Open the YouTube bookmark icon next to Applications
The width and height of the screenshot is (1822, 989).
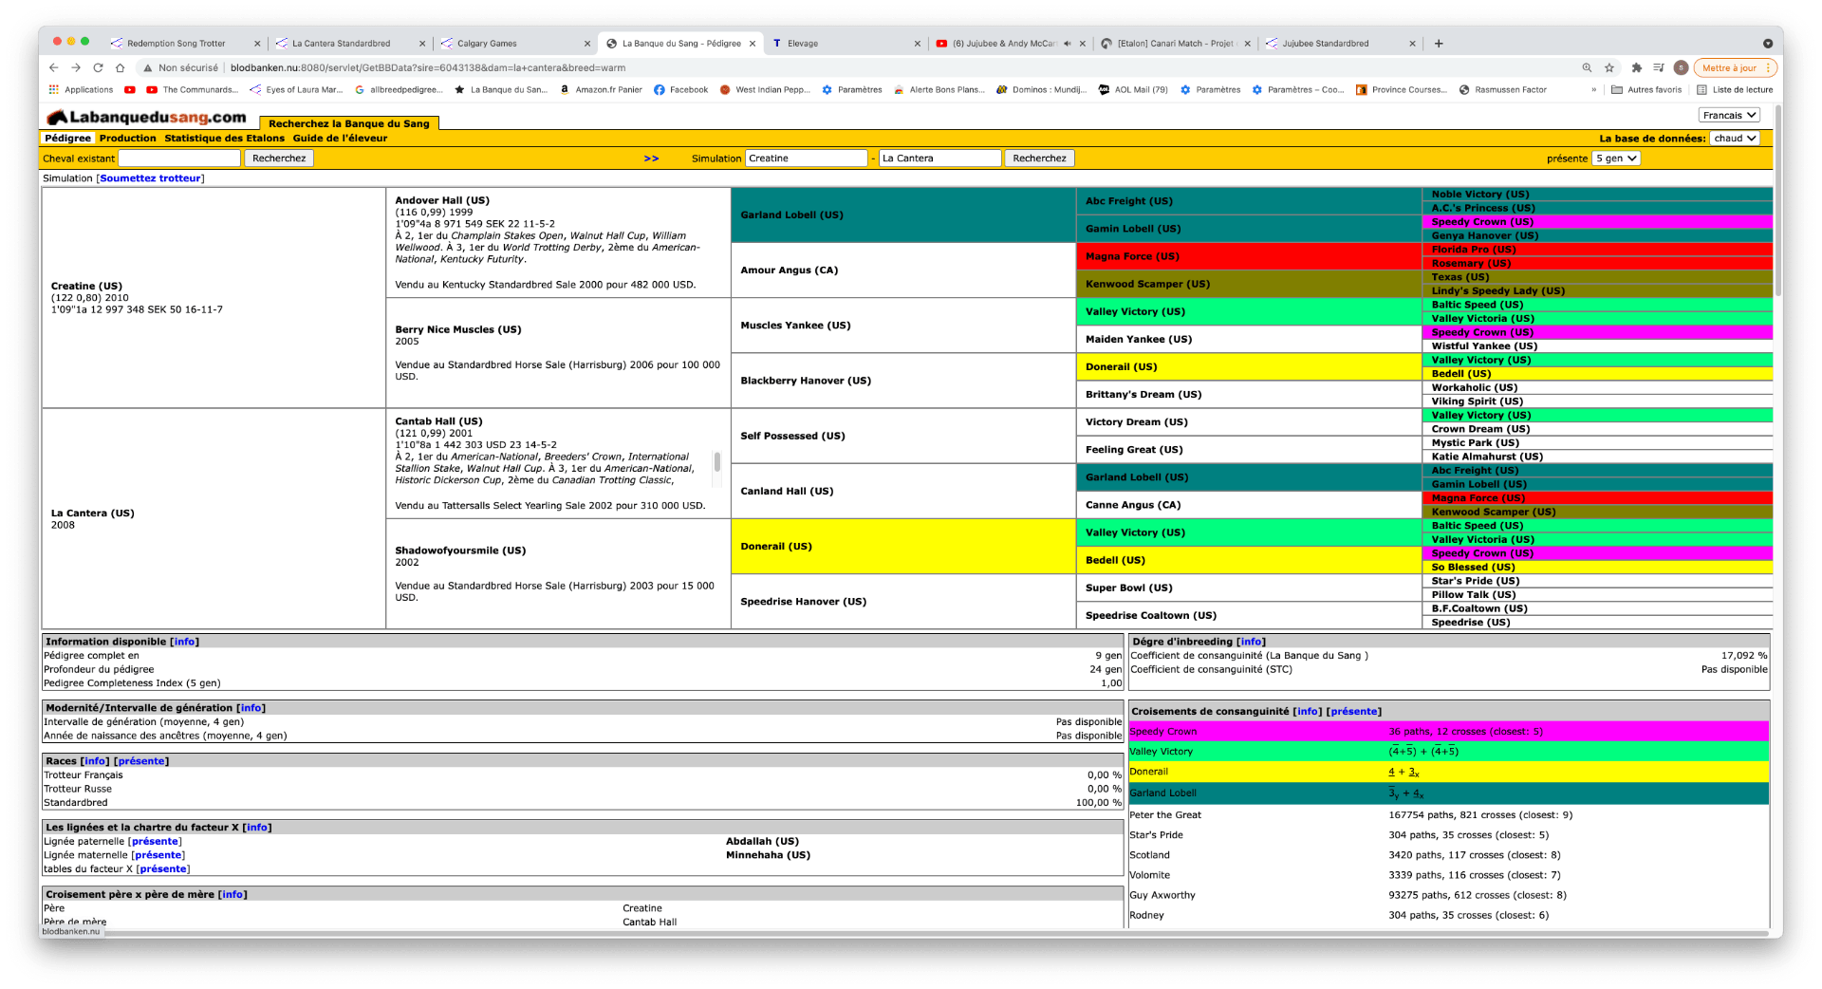click(x=130, y=89)
